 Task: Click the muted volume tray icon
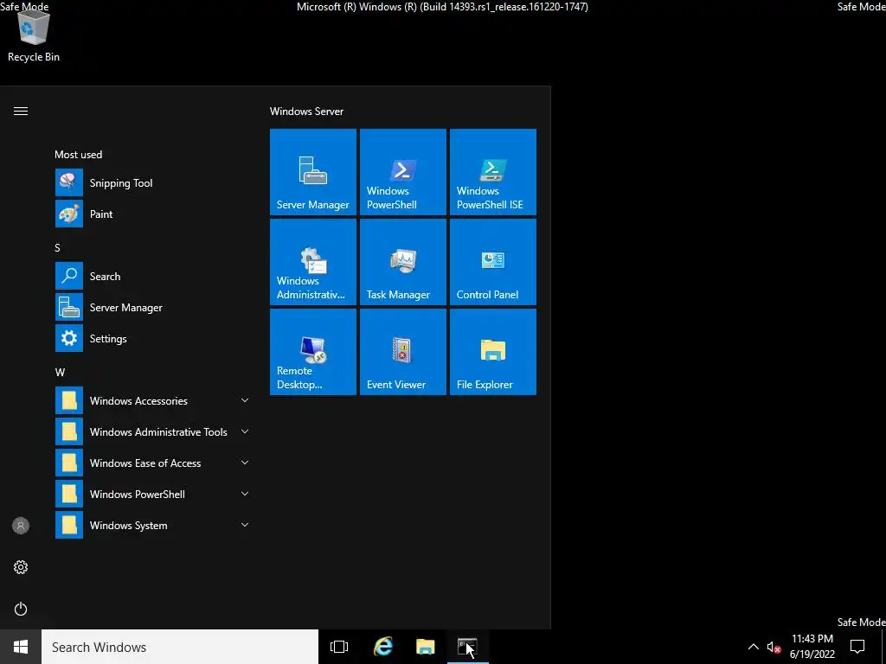pos(774,647)
